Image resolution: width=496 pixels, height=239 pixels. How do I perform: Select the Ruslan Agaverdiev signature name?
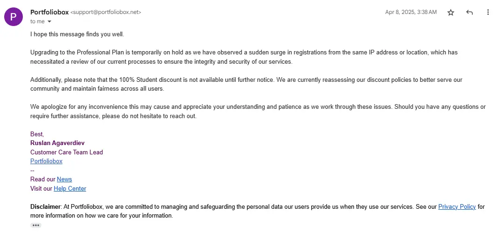click(58, 143)
